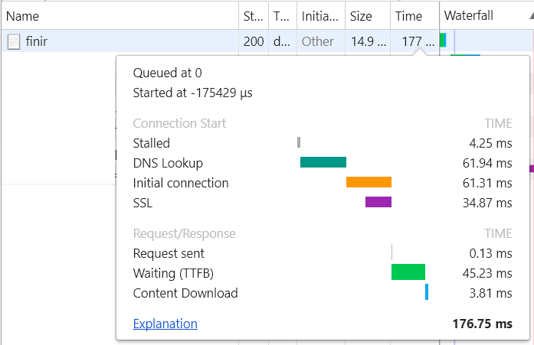Click the total 176.75 ms value

(x=482, y=324)
